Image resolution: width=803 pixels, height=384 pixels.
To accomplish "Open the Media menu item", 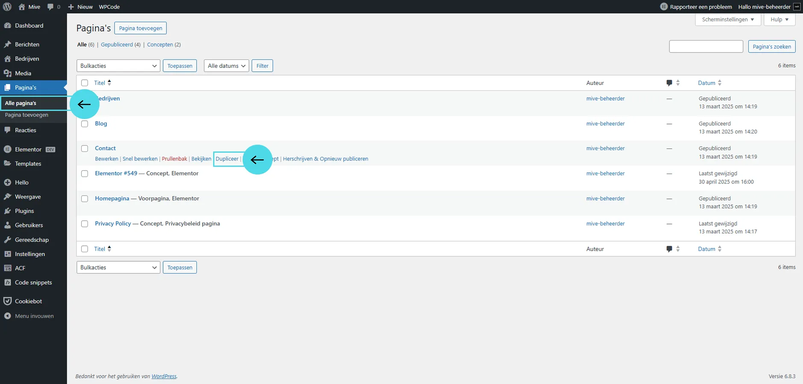I will tap(23, 73).
